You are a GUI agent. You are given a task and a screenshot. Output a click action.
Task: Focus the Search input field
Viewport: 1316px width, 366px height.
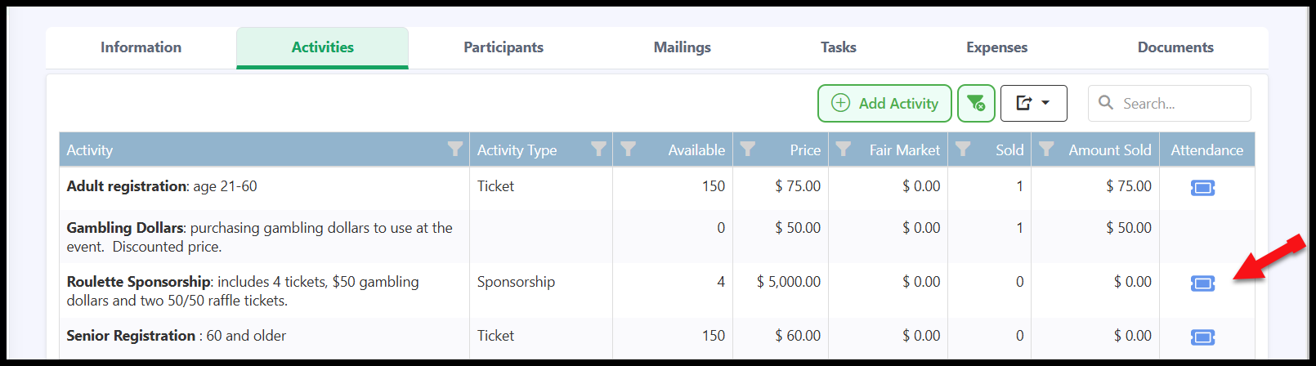(x=1169, y=104)
